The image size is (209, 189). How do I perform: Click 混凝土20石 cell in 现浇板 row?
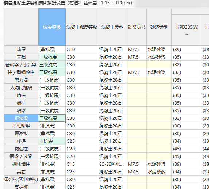[x=112, y=134]
